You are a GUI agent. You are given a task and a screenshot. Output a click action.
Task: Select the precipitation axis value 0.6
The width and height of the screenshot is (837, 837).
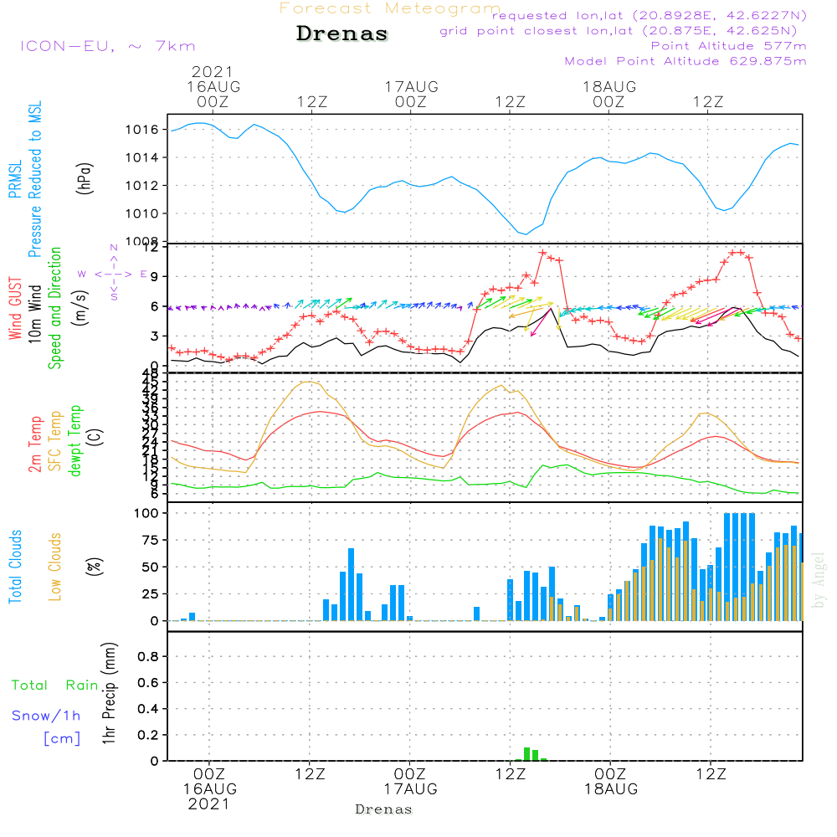click(x=148, y=683)
